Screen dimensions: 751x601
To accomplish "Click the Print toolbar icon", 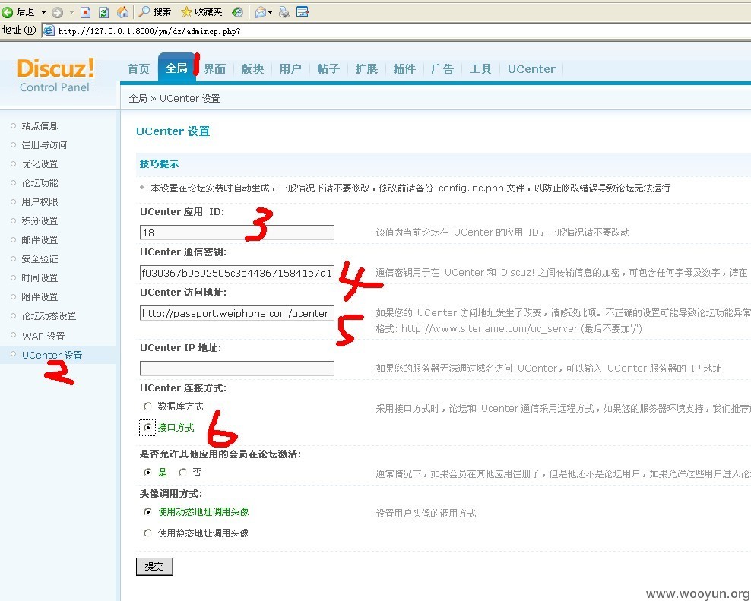I will pos(284,12).
